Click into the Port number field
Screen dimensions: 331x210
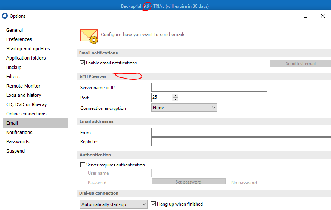click(162, 98)
